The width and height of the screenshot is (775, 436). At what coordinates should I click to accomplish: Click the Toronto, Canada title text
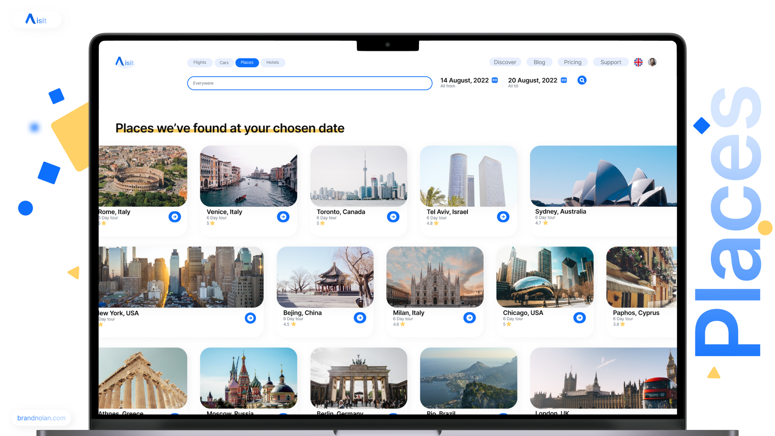tap(341, 212)
